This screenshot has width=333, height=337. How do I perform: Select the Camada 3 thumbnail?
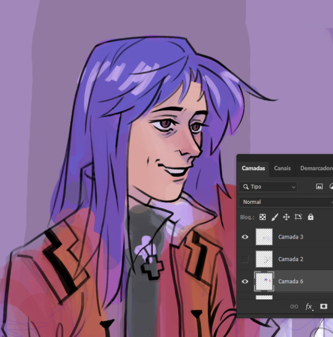[x=264, y=237]
